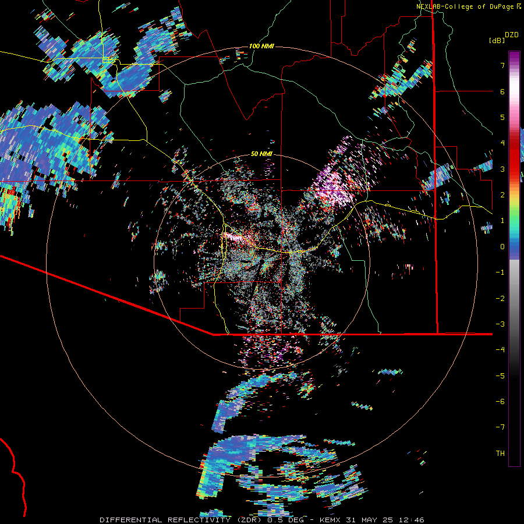Click the 6 value on the dB scale

pyautogui.click(x=502, y=91)
